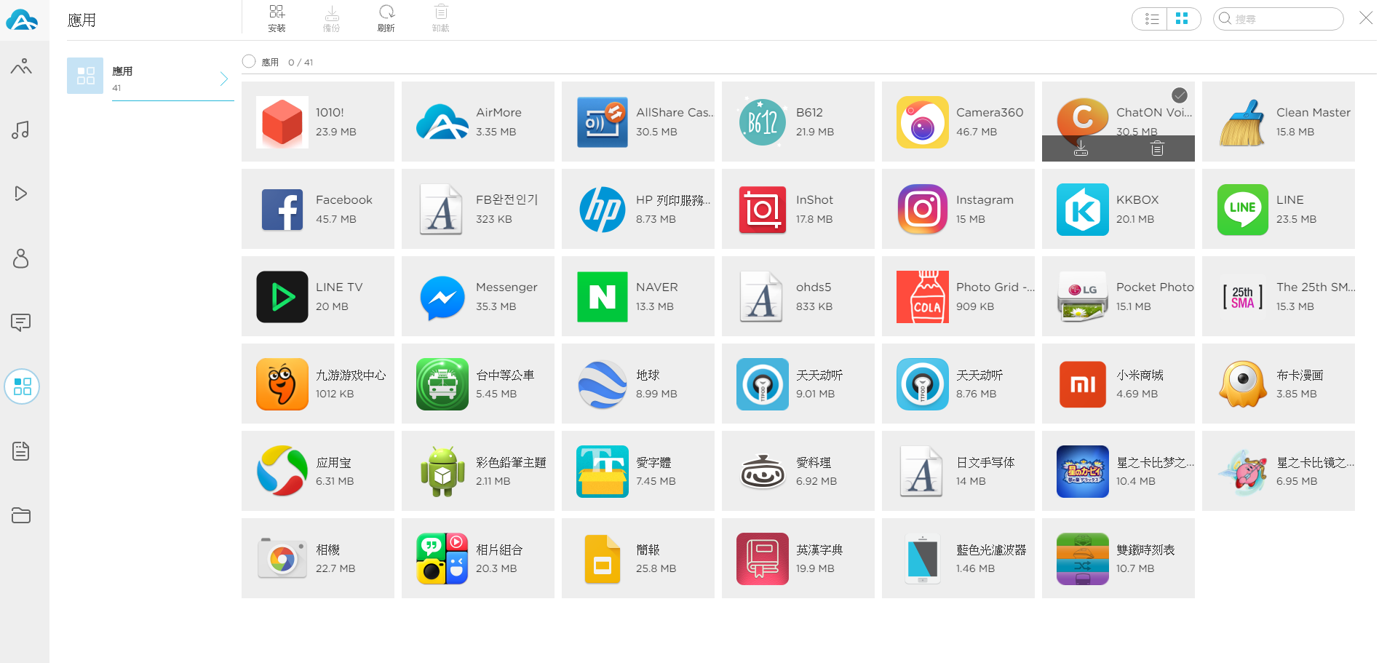This screenshot has width=1387, height=663.
Task: Select the Messenger app icon
Action: pyautogui.click(x=442, y=297)
